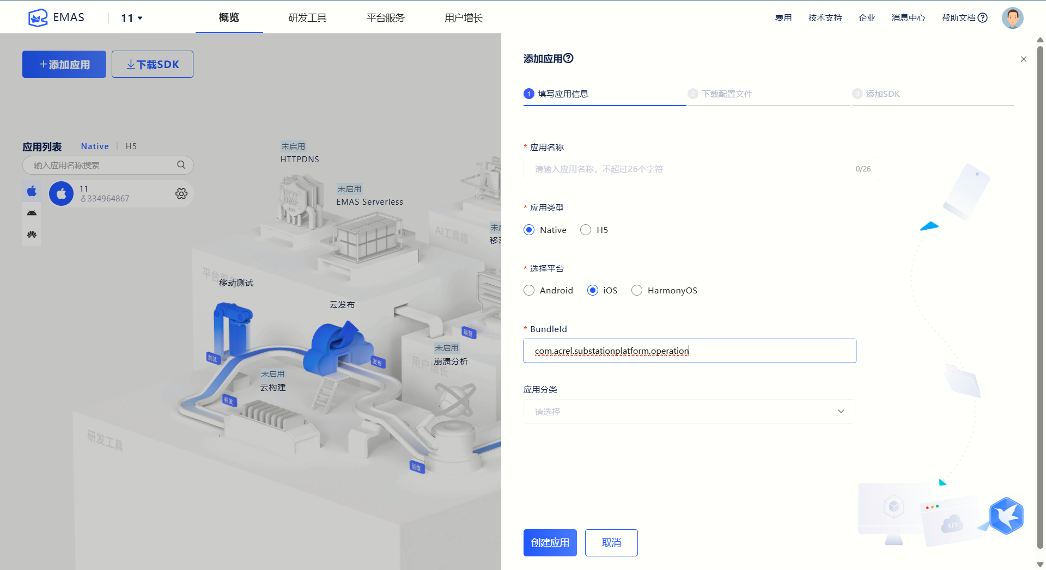
Task: Click the page vertical scrollbar
Action: tap(1040, 297)
